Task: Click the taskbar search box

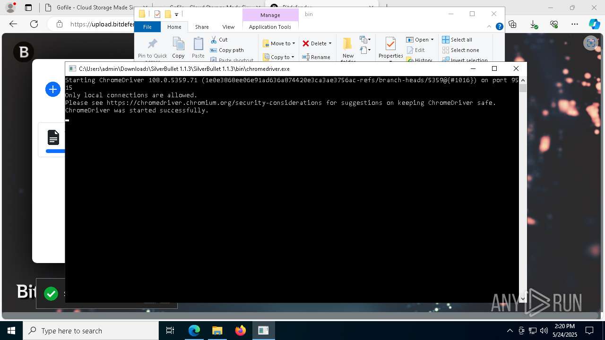Action: click(91, 331)
